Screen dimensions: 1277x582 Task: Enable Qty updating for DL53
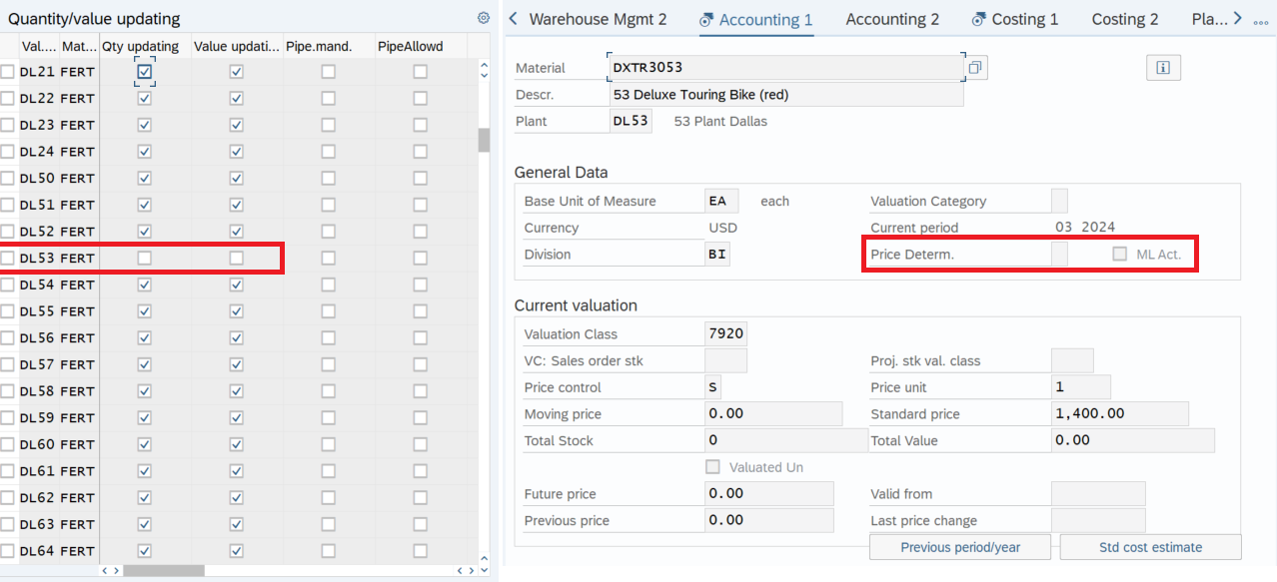145,258
